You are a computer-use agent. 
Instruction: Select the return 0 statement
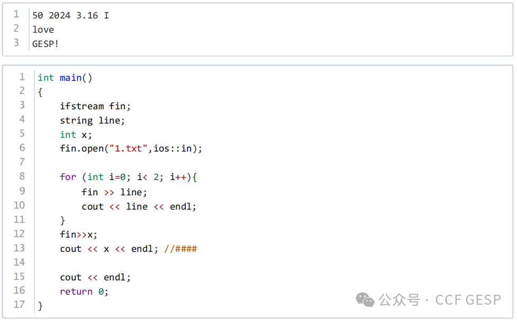click(82, 291)
